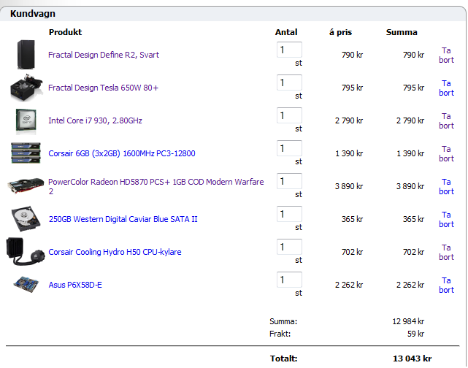Viewport: 468px width, 368px height.
Task: Edit quantity field for Corsair Cooling Hydro H50
Action: click(289, 248)
